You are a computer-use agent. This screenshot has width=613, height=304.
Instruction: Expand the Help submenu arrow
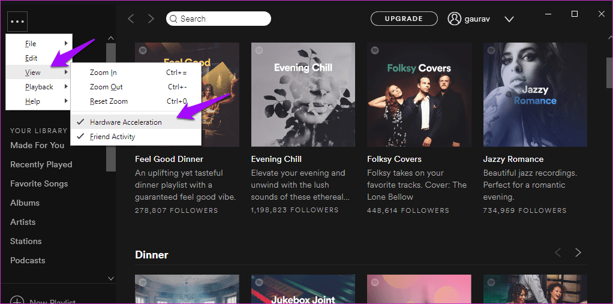coord(67,101)
